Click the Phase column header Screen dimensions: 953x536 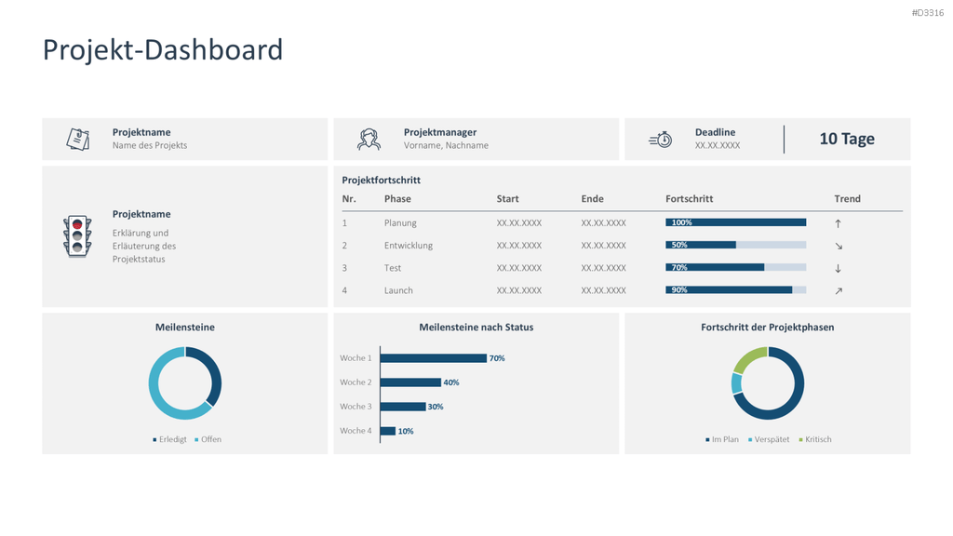397,199
